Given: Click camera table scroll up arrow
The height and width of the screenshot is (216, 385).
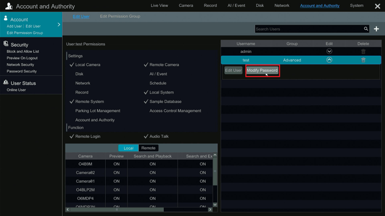Looking at the screenshot, I should click(x=215, y=155).
